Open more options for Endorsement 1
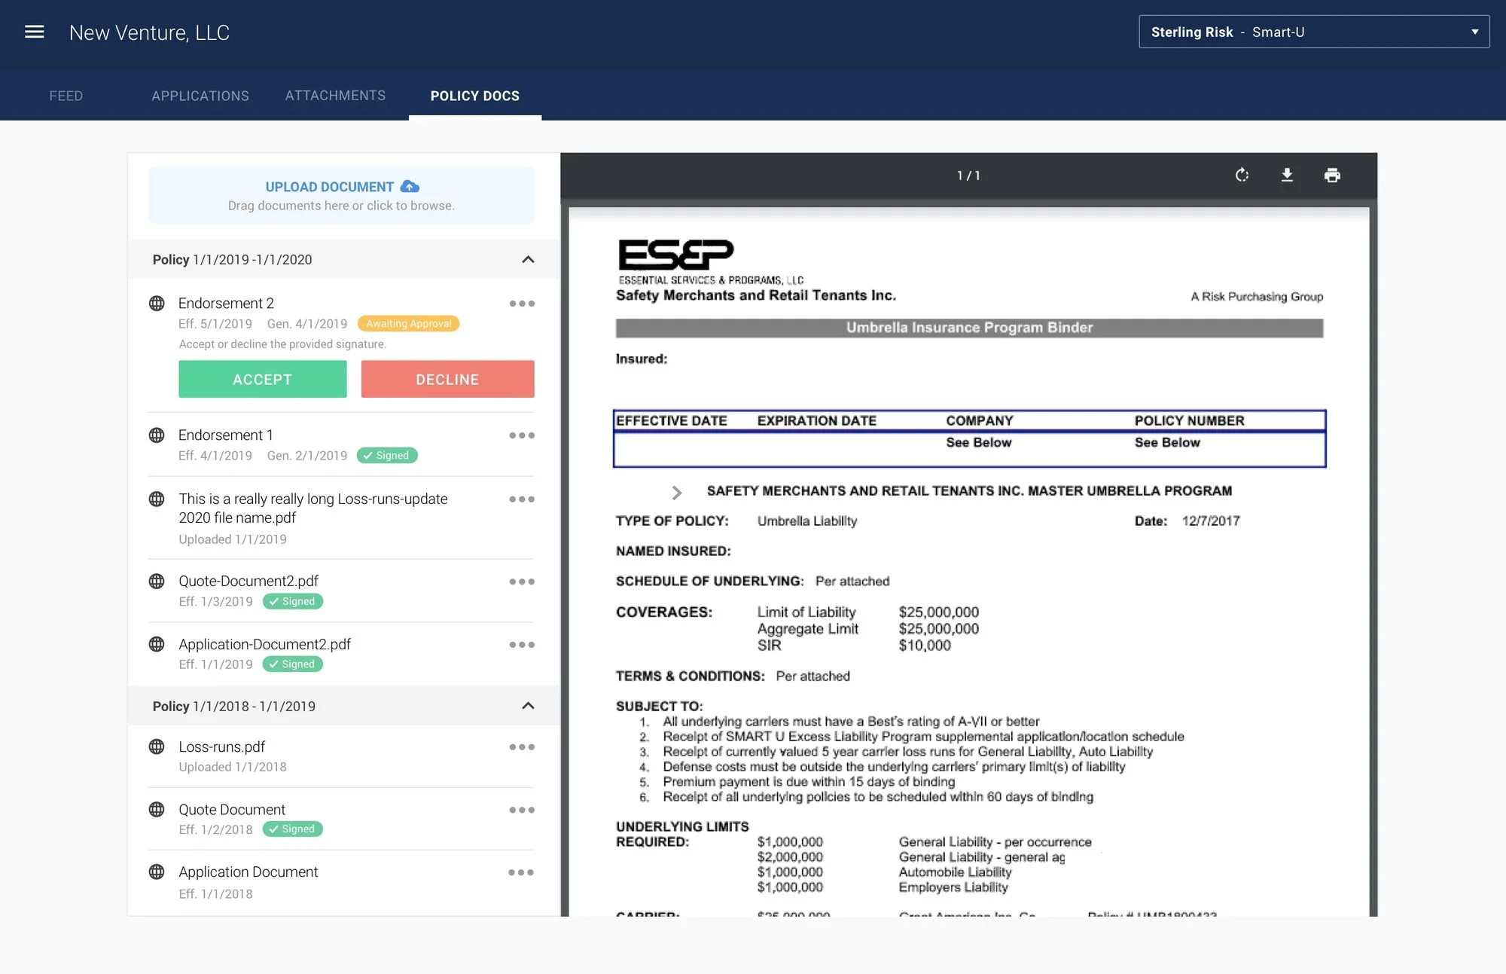This screenshot has width=1506, height=974. (x=522, y=435)
